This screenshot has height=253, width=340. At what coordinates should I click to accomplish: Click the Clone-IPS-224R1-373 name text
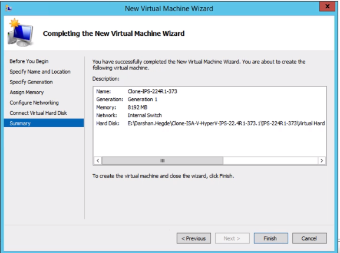[153, 91]
